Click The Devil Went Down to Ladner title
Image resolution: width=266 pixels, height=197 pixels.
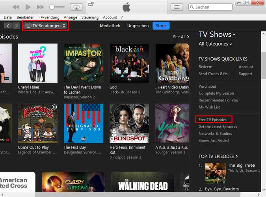(82, 90)
